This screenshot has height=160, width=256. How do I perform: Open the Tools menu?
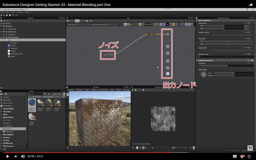click(x=13, y=12)
